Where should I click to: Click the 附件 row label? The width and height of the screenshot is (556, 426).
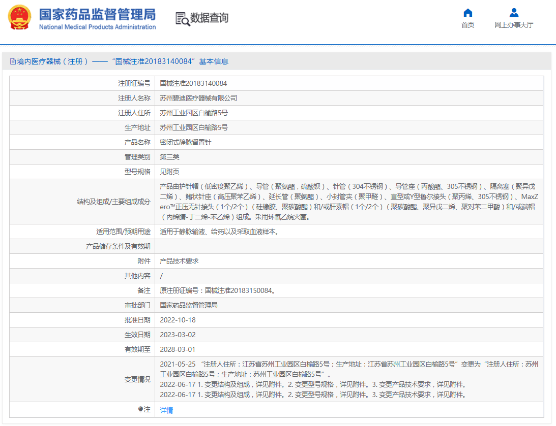tap(144, 261)
